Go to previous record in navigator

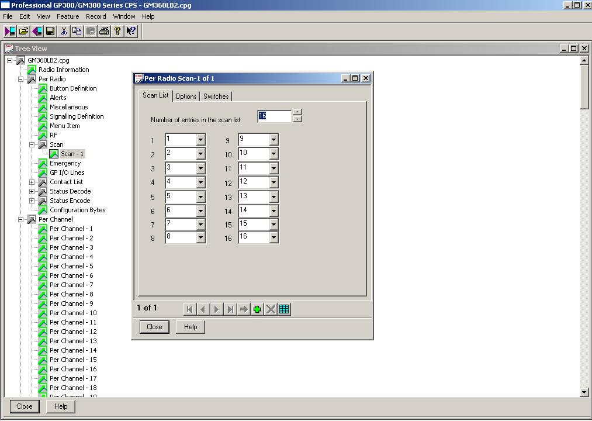pos(203,309)
